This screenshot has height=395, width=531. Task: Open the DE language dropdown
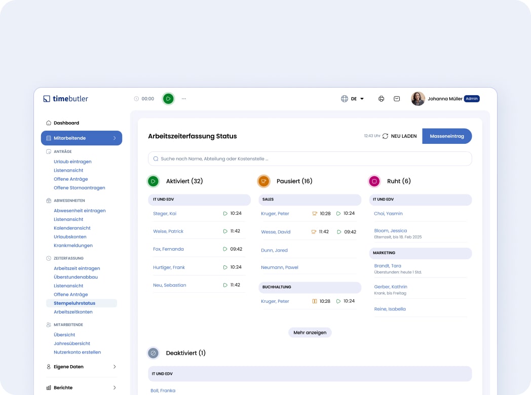[353, 99]
